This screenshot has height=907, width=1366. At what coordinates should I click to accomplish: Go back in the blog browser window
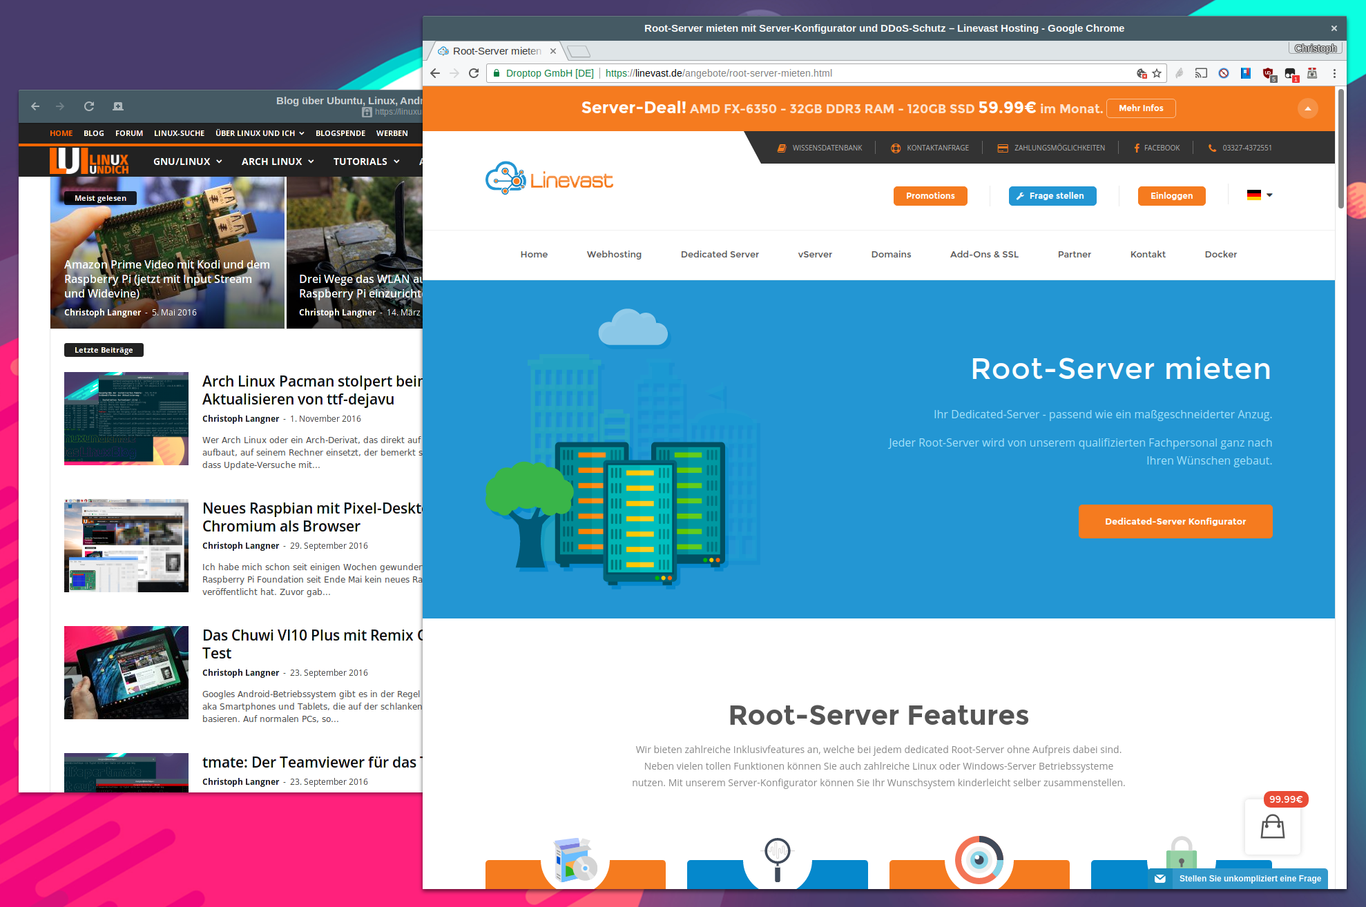35,106
